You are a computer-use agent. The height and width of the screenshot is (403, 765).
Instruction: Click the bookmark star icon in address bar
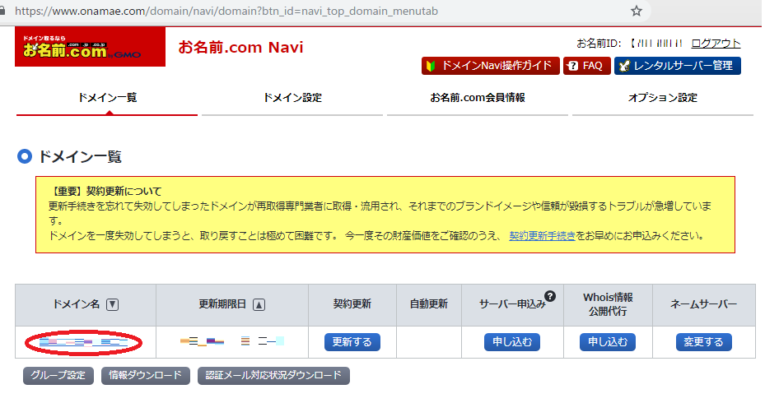pos(637,11)
